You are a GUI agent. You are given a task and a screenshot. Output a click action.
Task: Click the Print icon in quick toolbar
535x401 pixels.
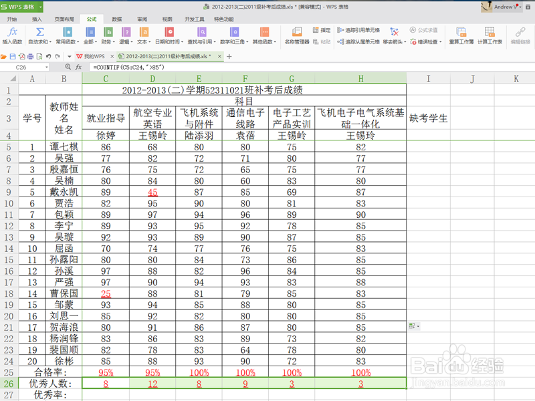(30, 56)
